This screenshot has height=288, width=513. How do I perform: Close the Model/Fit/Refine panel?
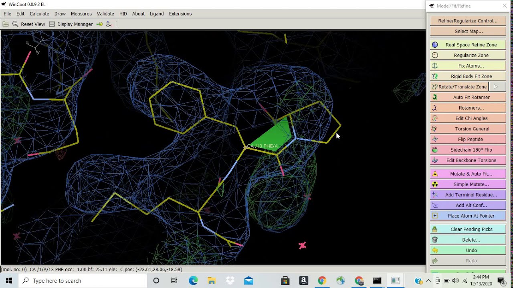click(x=504, y=6)
